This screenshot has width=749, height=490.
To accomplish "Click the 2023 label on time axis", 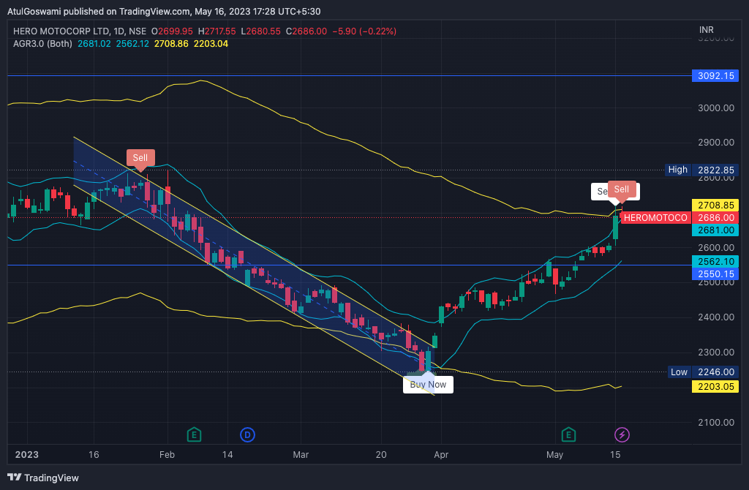I will click(x=27, y=455).
